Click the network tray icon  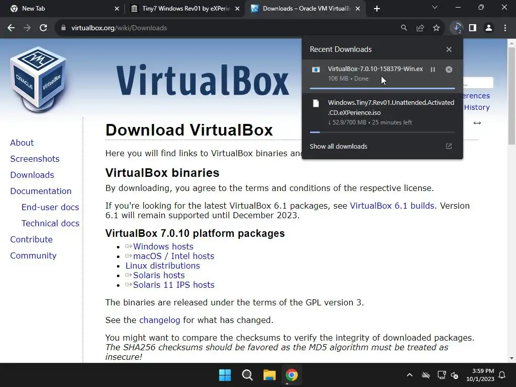(441, 375)
